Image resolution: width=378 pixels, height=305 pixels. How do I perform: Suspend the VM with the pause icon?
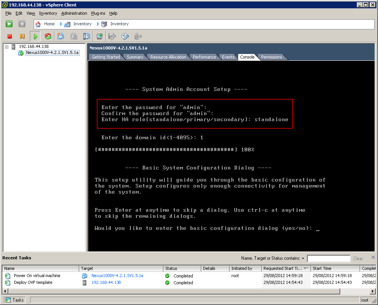(x=22, y=36)
